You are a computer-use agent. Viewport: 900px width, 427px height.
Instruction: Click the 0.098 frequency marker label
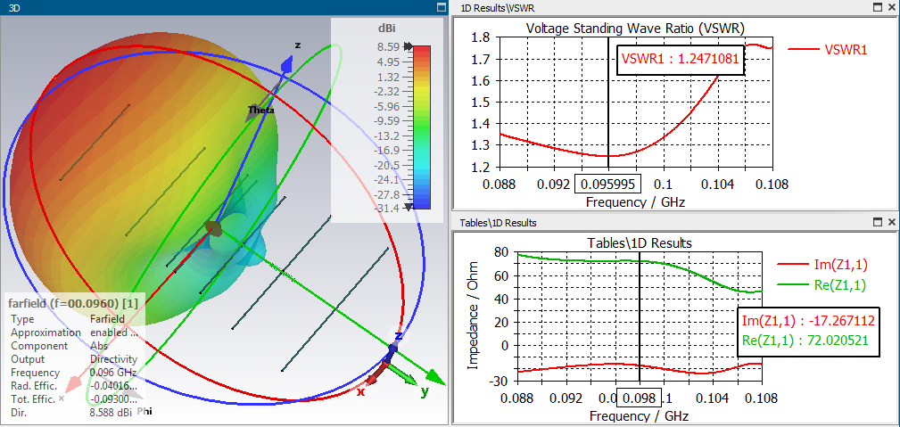[x=640, y=398]
